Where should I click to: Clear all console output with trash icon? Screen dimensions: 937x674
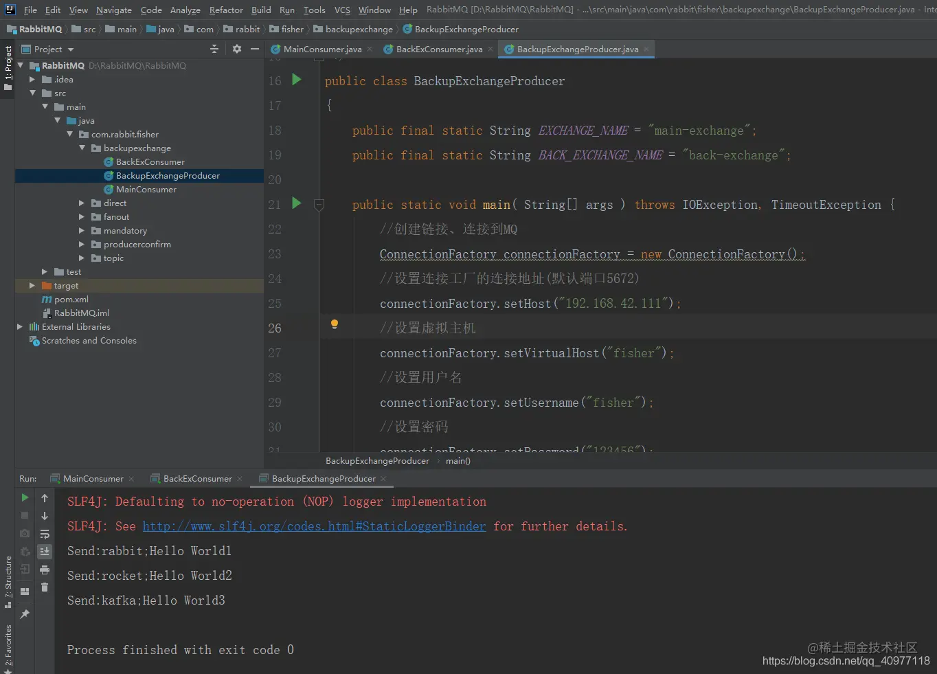click(x=45, y=587)
